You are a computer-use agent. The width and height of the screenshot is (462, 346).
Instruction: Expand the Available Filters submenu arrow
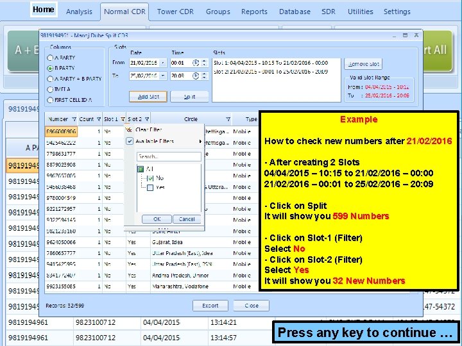click(200, 142)
